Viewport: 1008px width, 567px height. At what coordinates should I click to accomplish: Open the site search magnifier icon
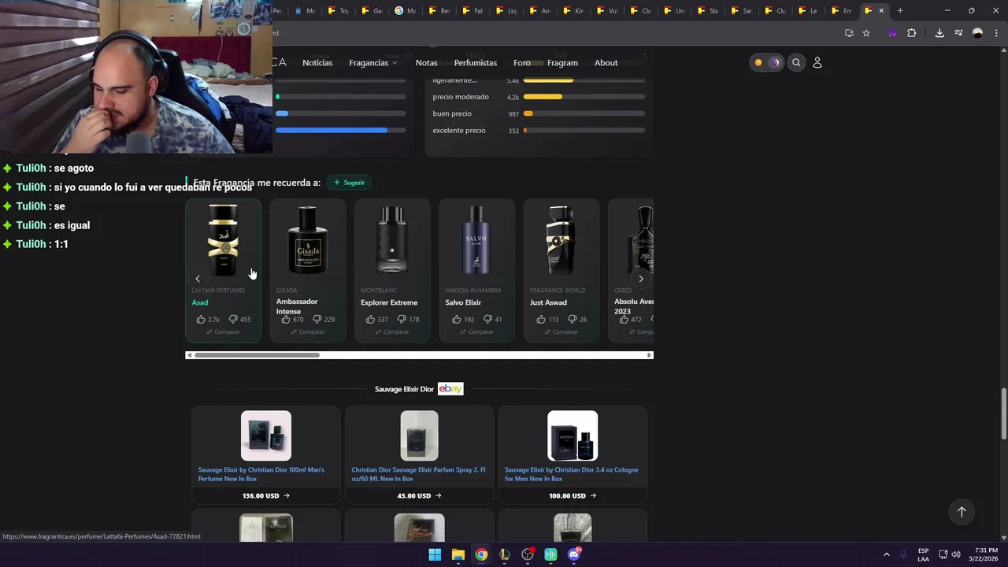tap(796, 62)
